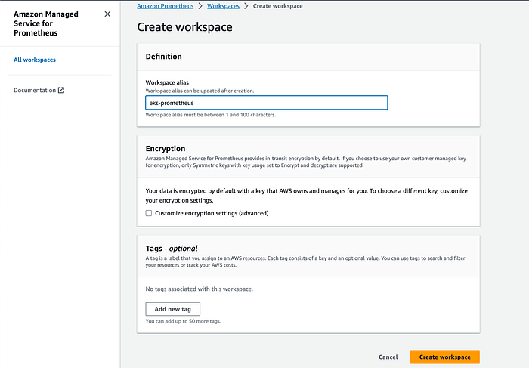Navigate to Amazon Prometheus breadcrumb

(x=165, y=6)
